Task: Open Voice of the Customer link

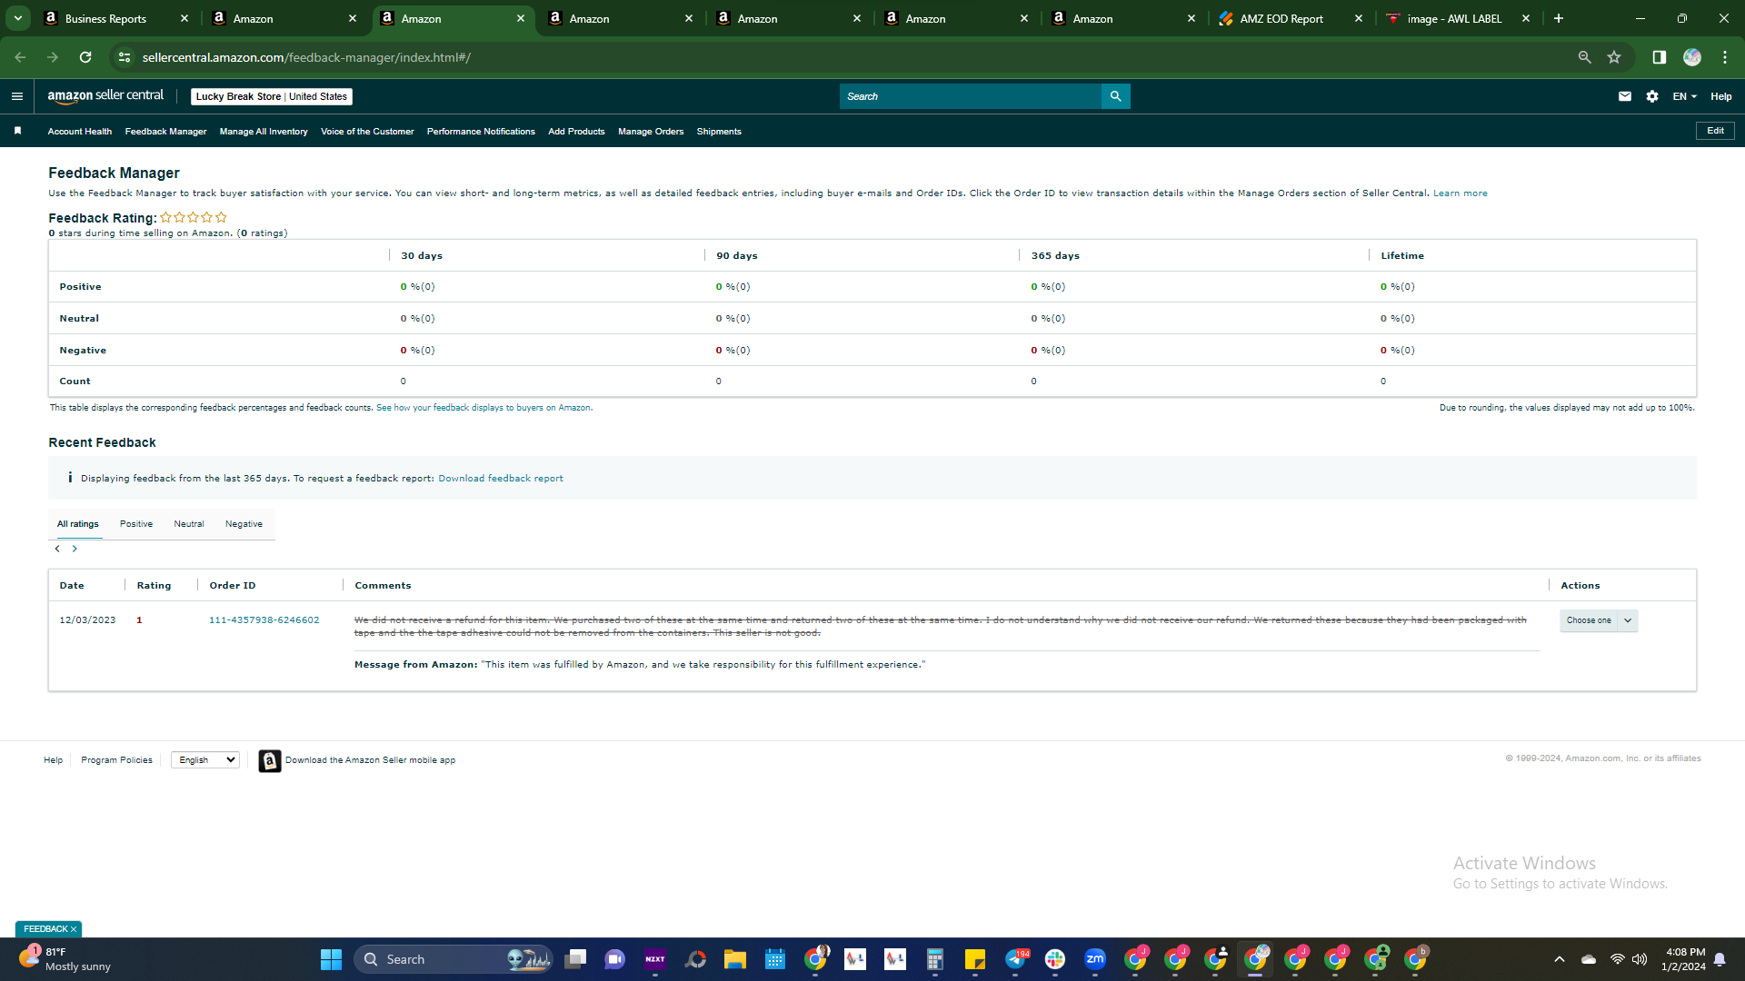Action: point(367,132)
